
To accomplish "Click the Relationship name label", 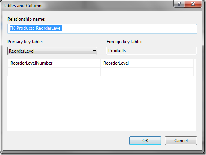I will click(27, 19).
